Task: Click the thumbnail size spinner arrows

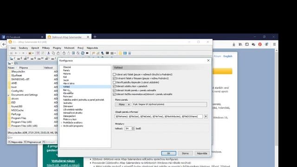Action: click(x=133, y=128)
